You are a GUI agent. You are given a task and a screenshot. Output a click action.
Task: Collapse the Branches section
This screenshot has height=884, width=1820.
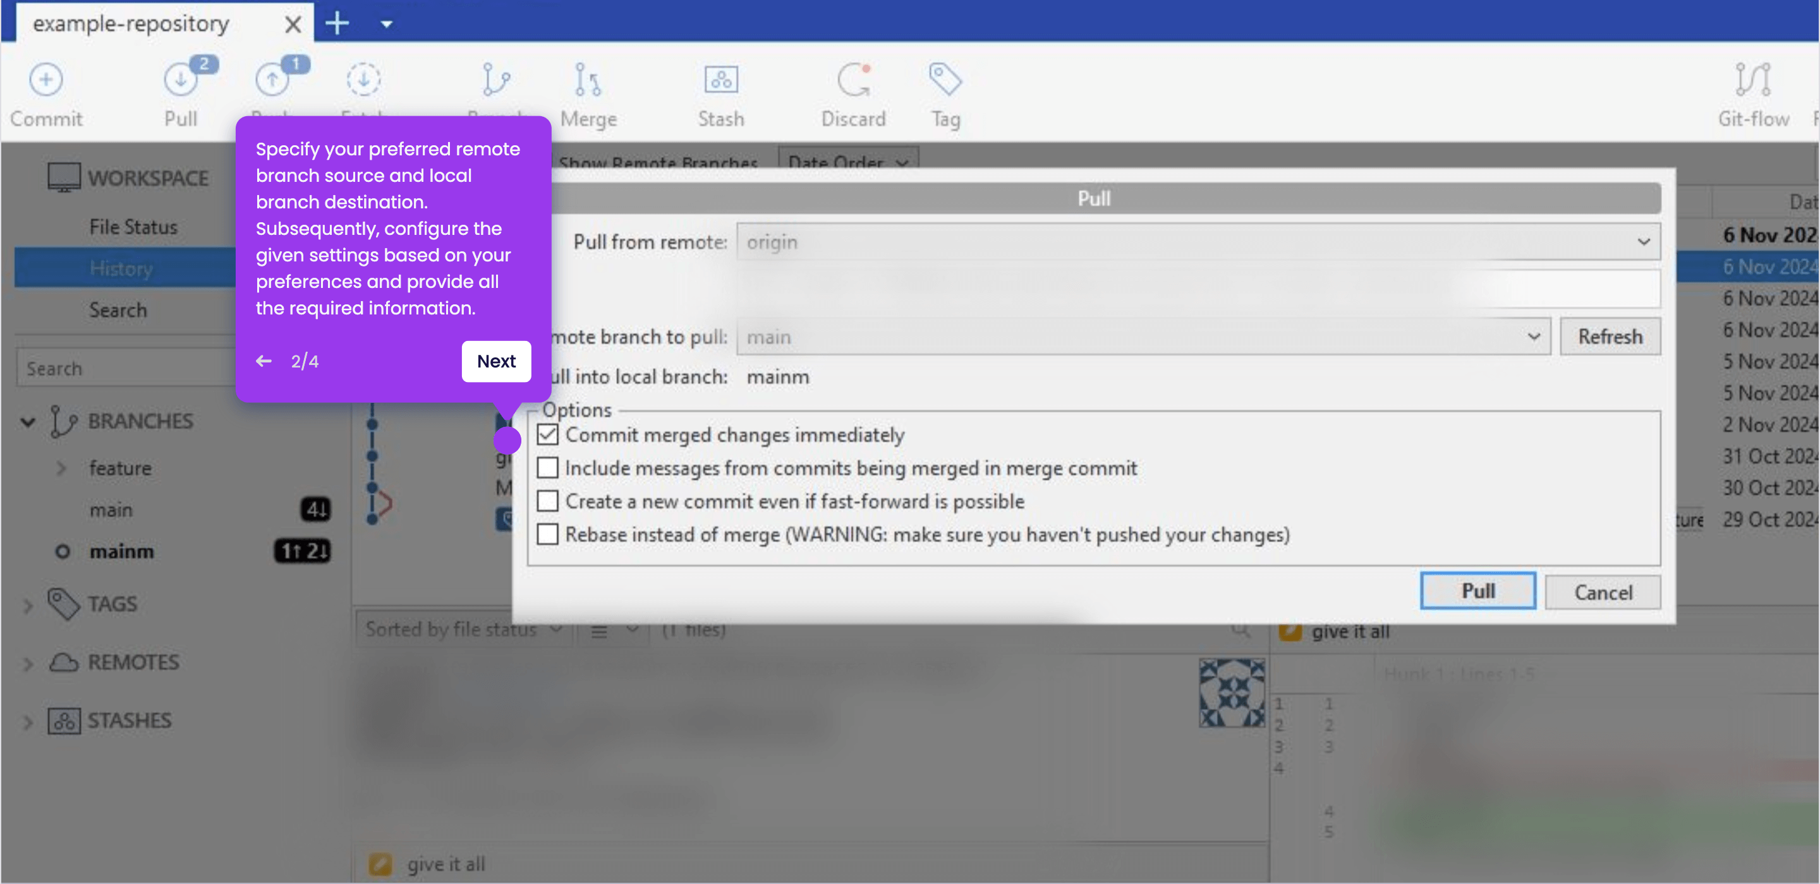(28, 422)
